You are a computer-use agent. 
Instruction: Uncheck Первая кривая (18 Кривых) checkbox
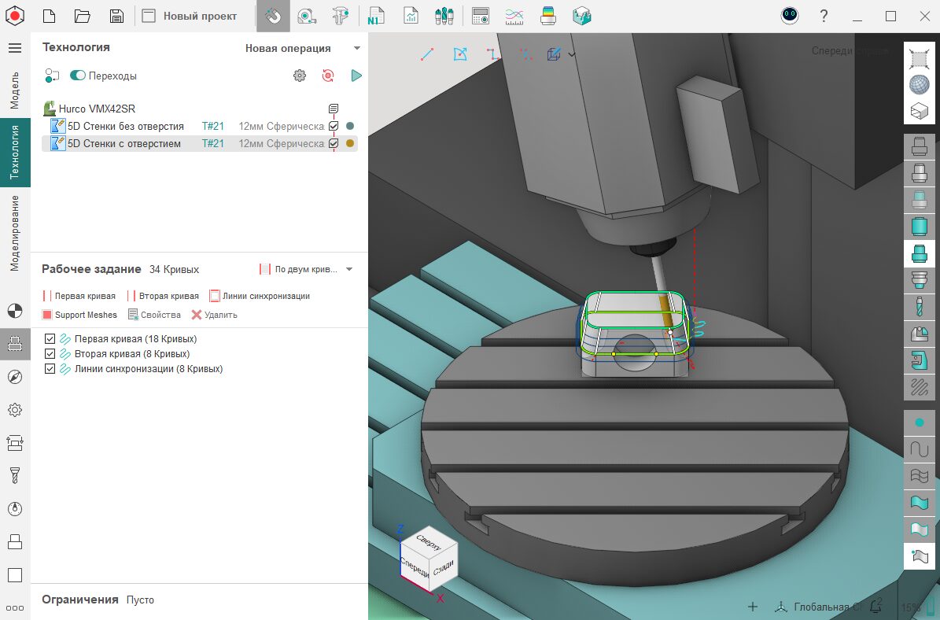[x=50, y=339]
